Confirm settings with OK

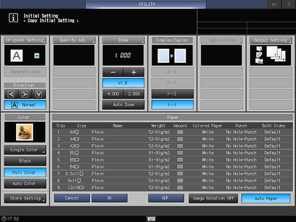(109, 198)
